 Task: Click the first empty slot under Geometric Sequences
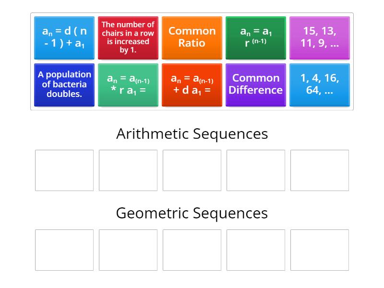(64, 250)
